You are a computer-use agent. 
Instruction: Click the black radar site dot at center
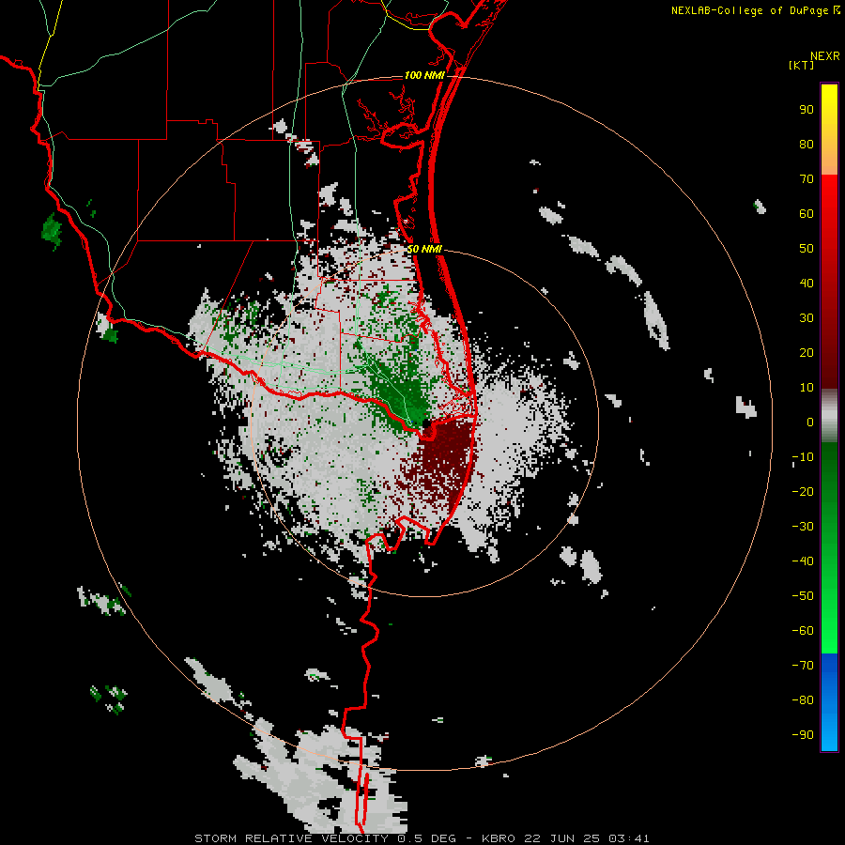click(x=425, y=423)
